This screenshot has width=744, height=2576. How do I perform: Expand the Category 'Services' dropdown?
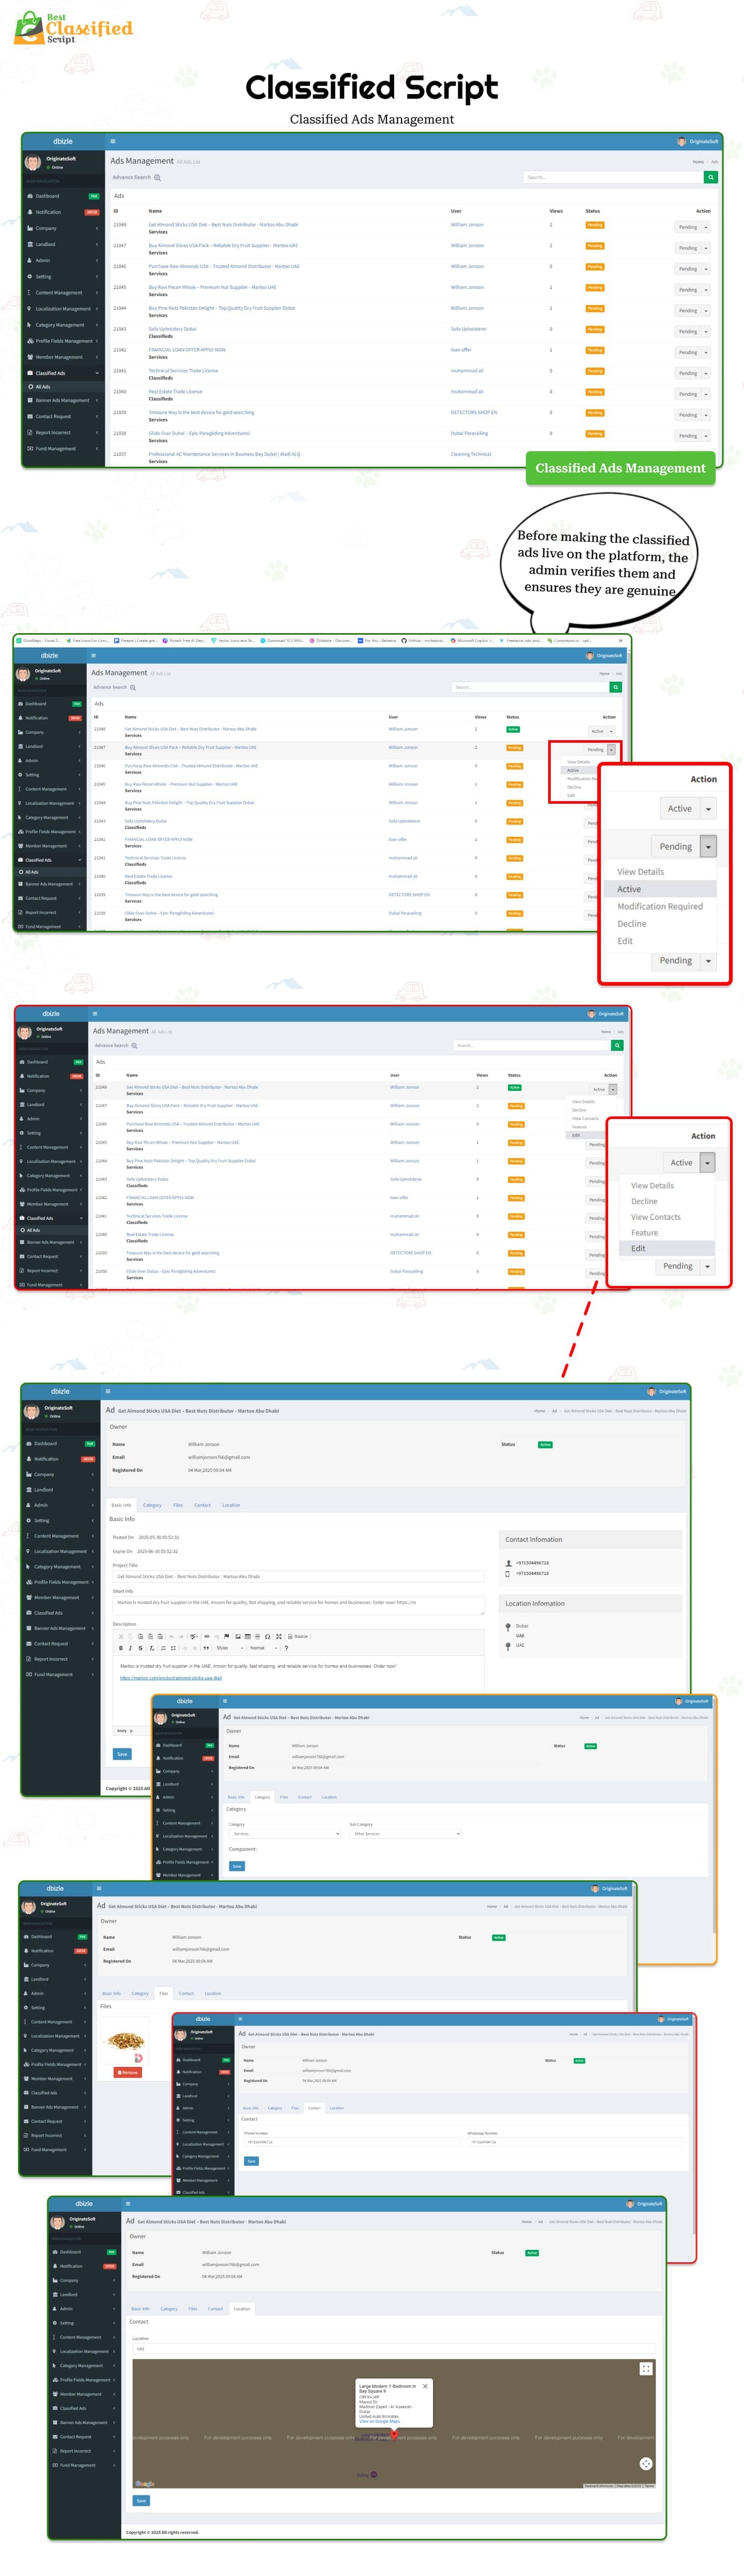284,1834
